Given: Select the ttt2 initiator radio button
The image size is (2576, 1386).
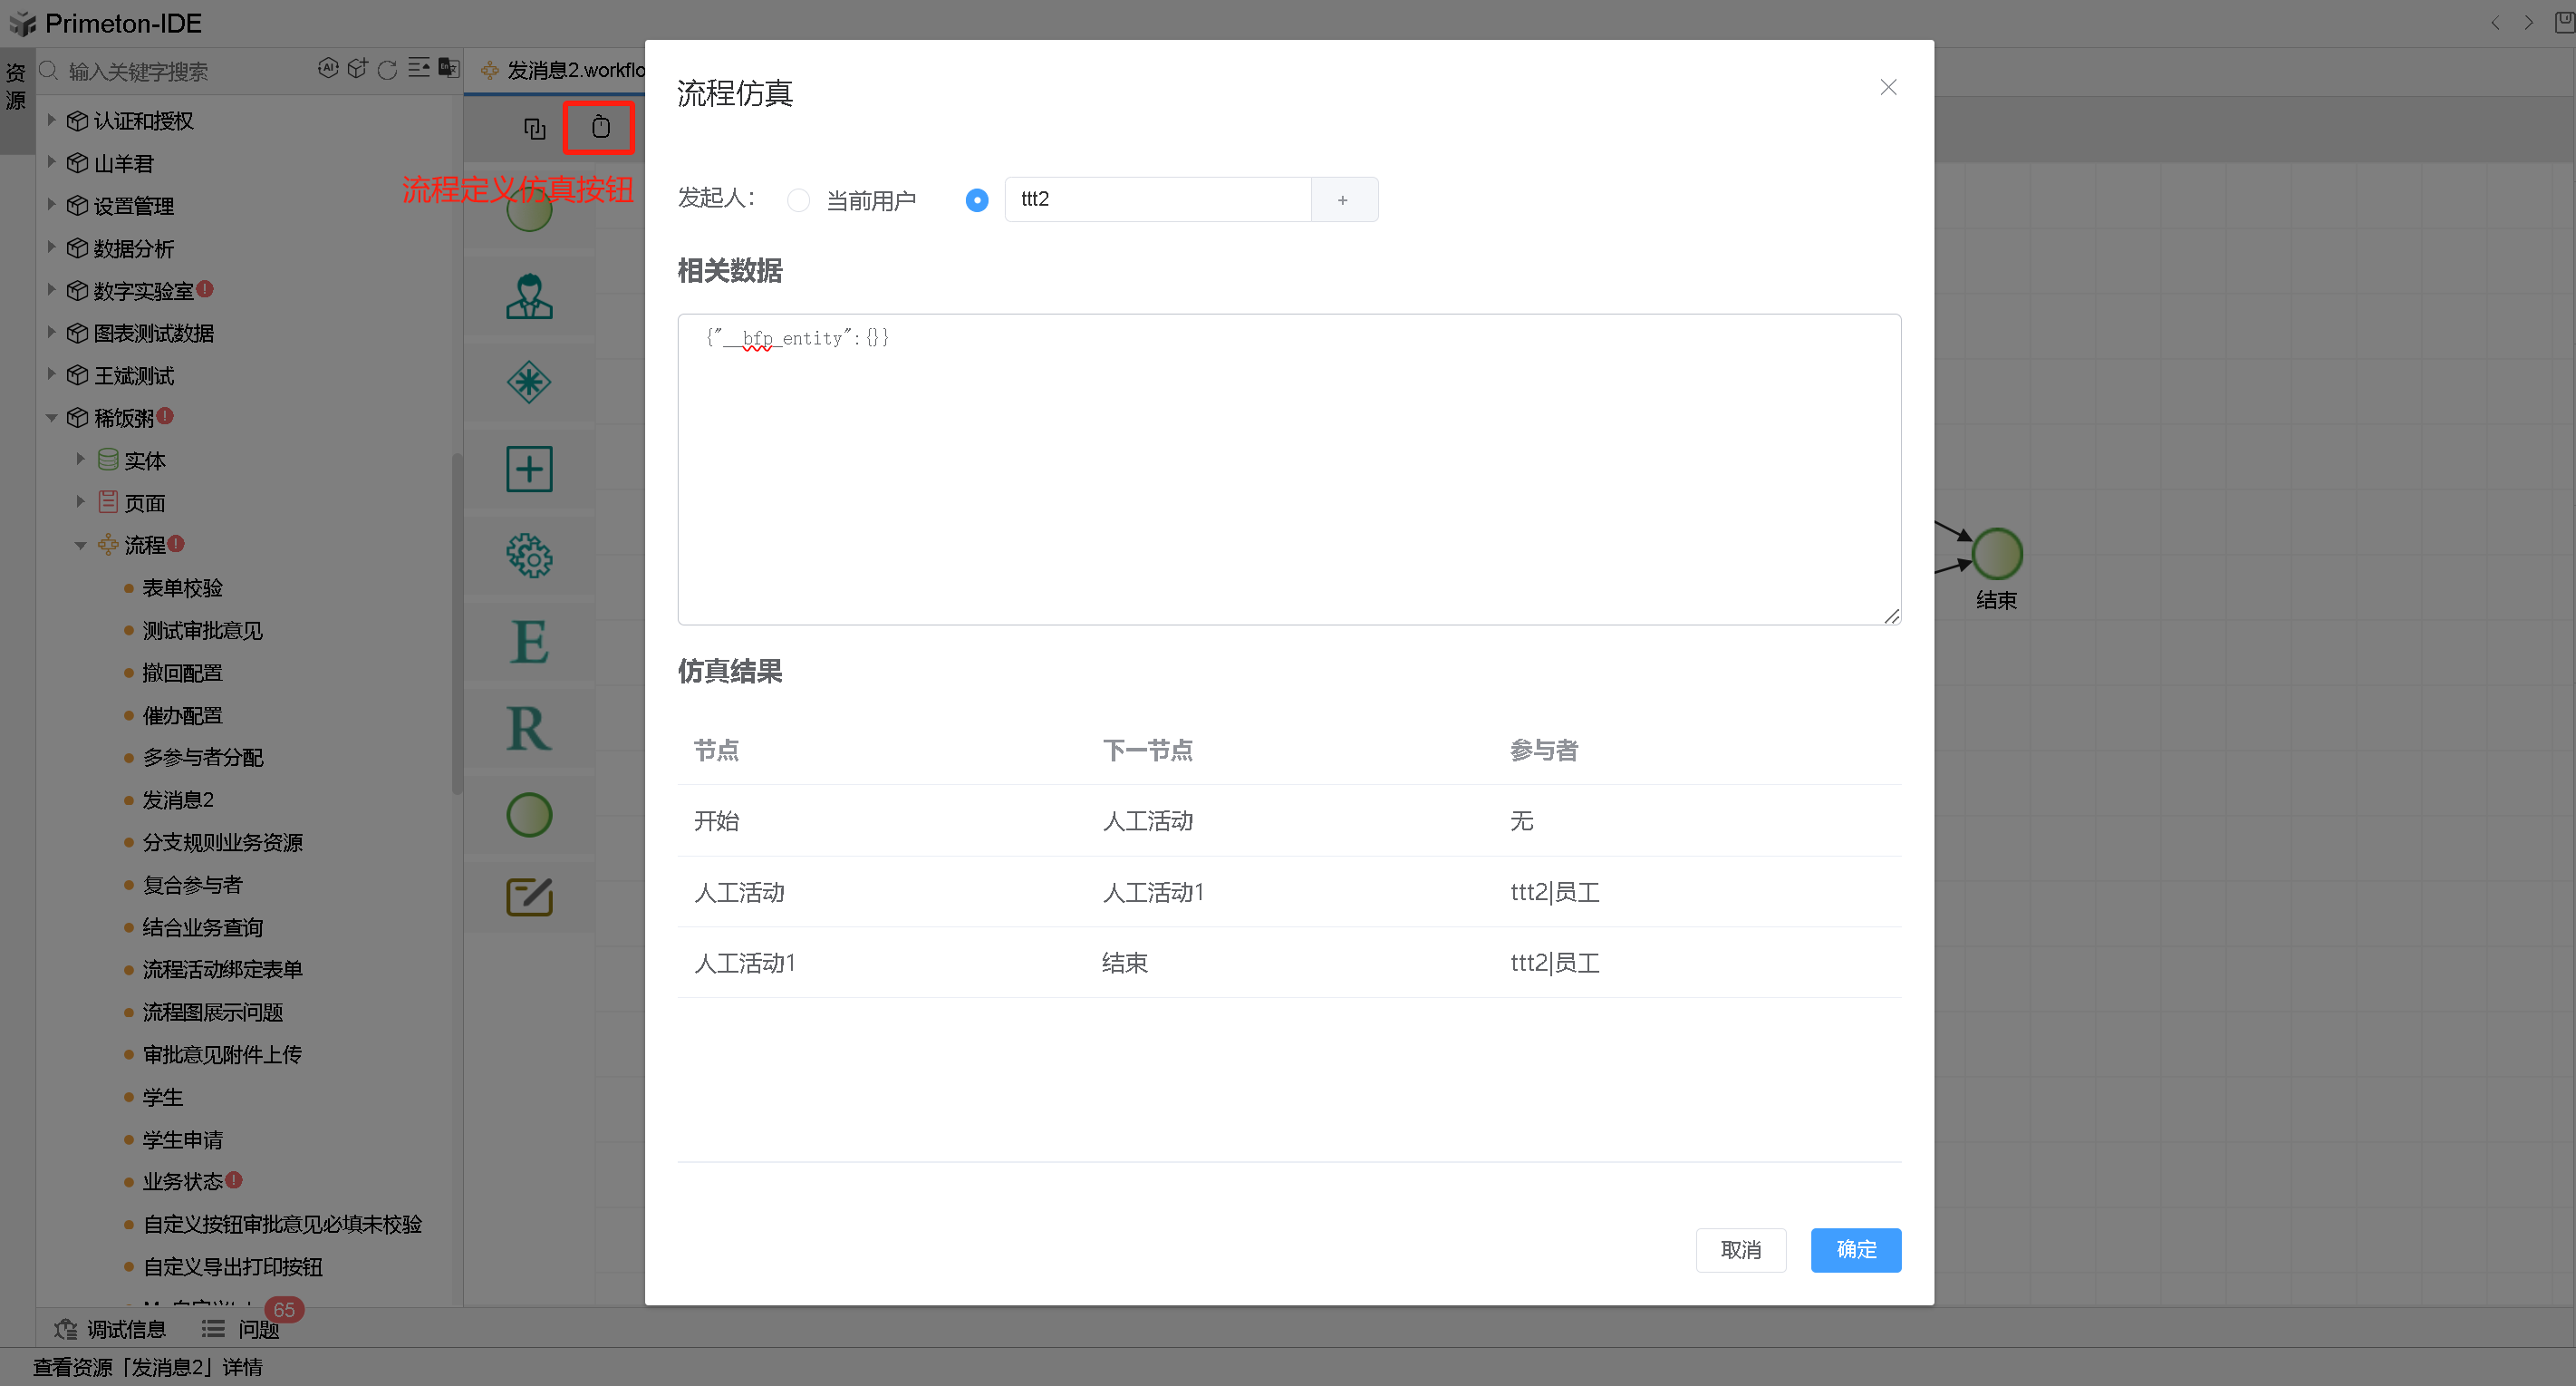Looking at the screenshot, I should pyautogui.click(x=976, y=201).
